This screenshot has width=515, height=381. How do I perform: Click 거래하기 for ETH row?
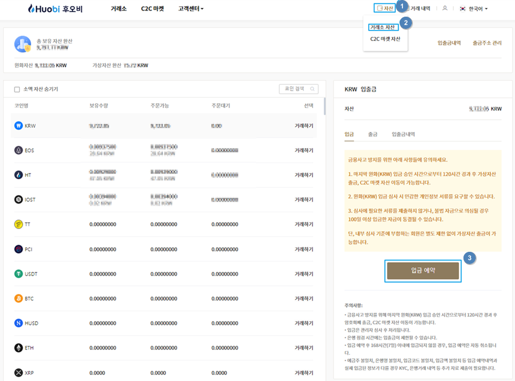tap(304, 348)
